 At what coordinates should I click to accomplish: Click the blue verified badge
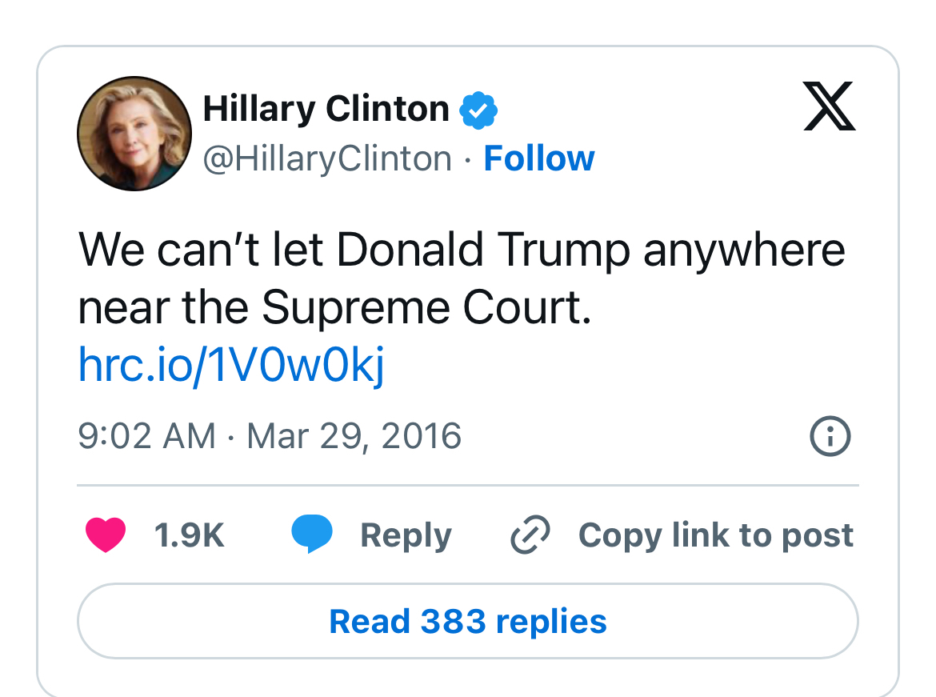pyautogui.click(x=478, y=110)
